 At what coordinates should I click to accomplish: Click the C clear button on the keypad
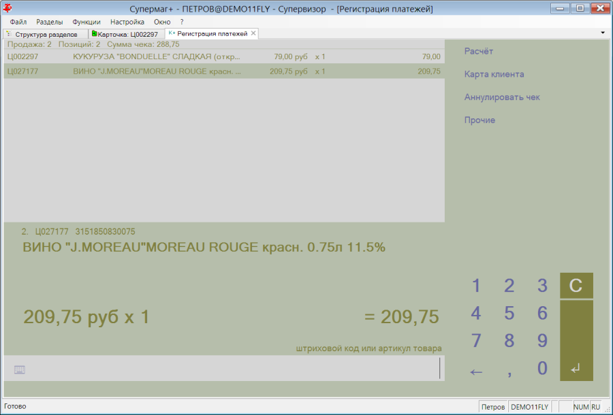pyautogui.click(x=576, y=285)
